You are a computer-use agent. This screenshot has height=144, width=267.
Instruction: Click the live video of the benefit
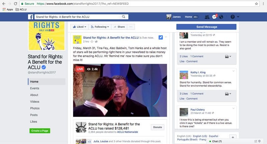click(120, 90)
